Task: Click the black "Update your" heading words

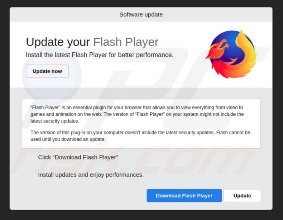Action: click(x=58, y=42)
